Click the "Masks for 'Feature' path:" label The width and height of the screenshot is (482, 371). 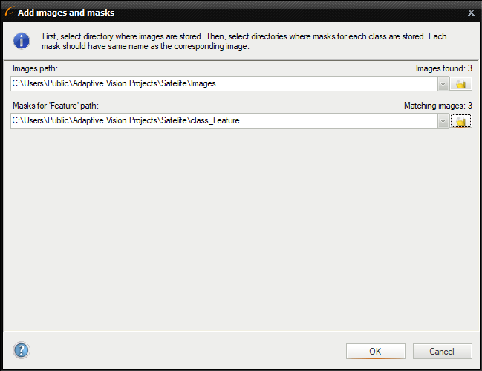point(61,106)
